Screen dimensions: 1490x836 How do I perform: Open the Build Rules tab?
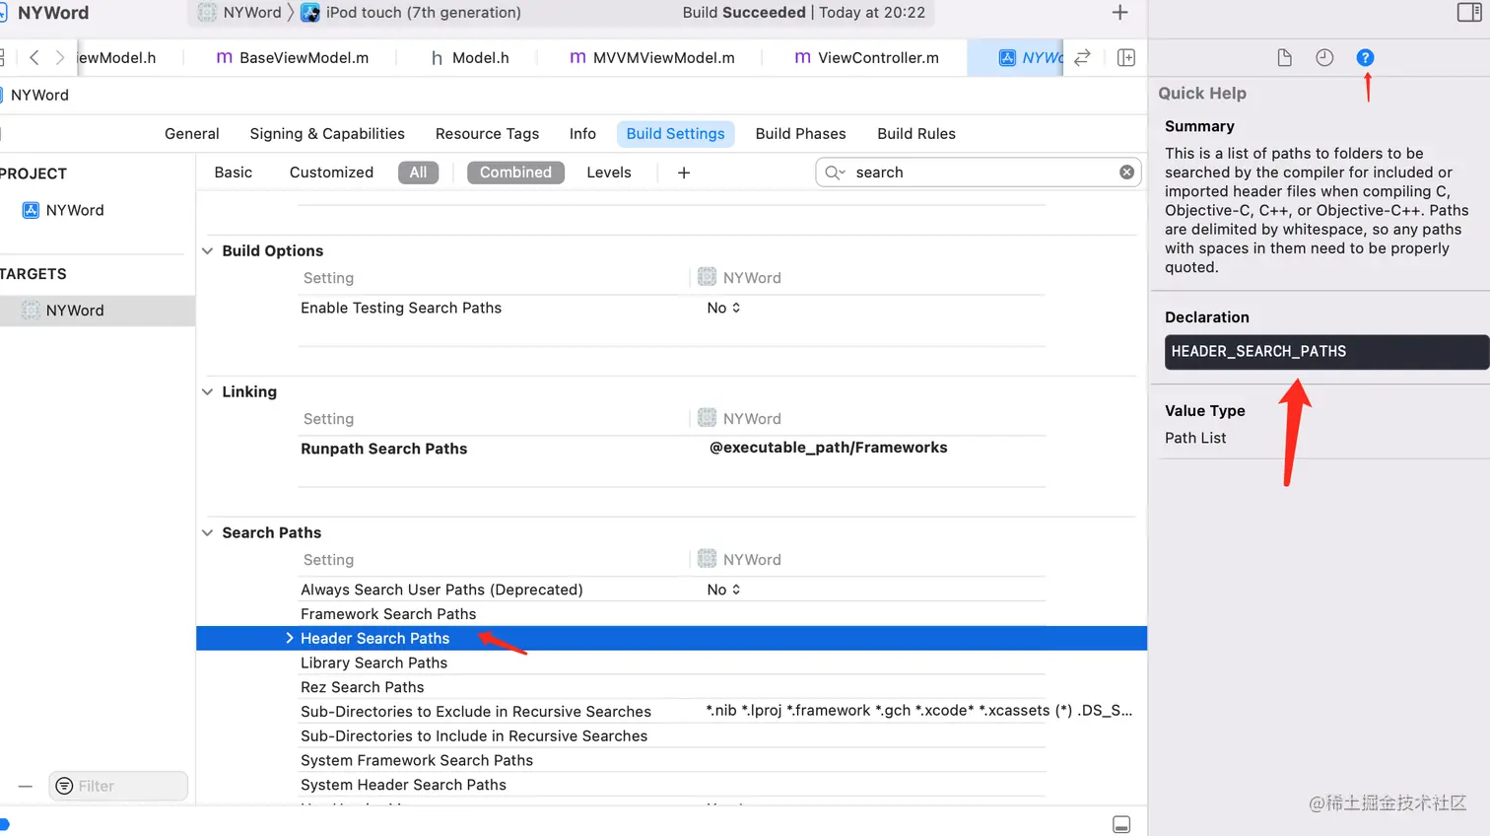coord(916,134)
